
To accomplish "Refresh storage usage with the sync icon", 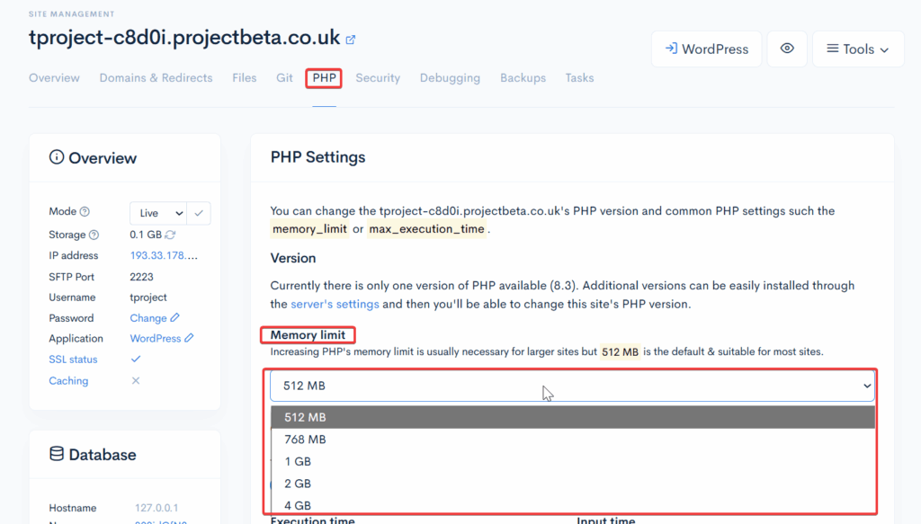I will 170,235.
